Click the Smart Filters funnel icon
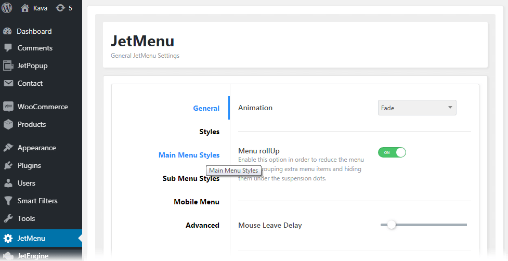The image size is (508, 261). 8,201
